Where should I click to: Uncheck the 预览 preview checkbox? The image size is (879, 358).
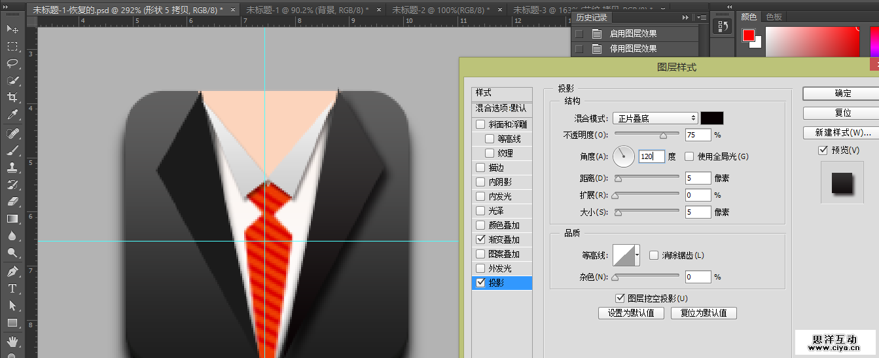pos(823,151)
